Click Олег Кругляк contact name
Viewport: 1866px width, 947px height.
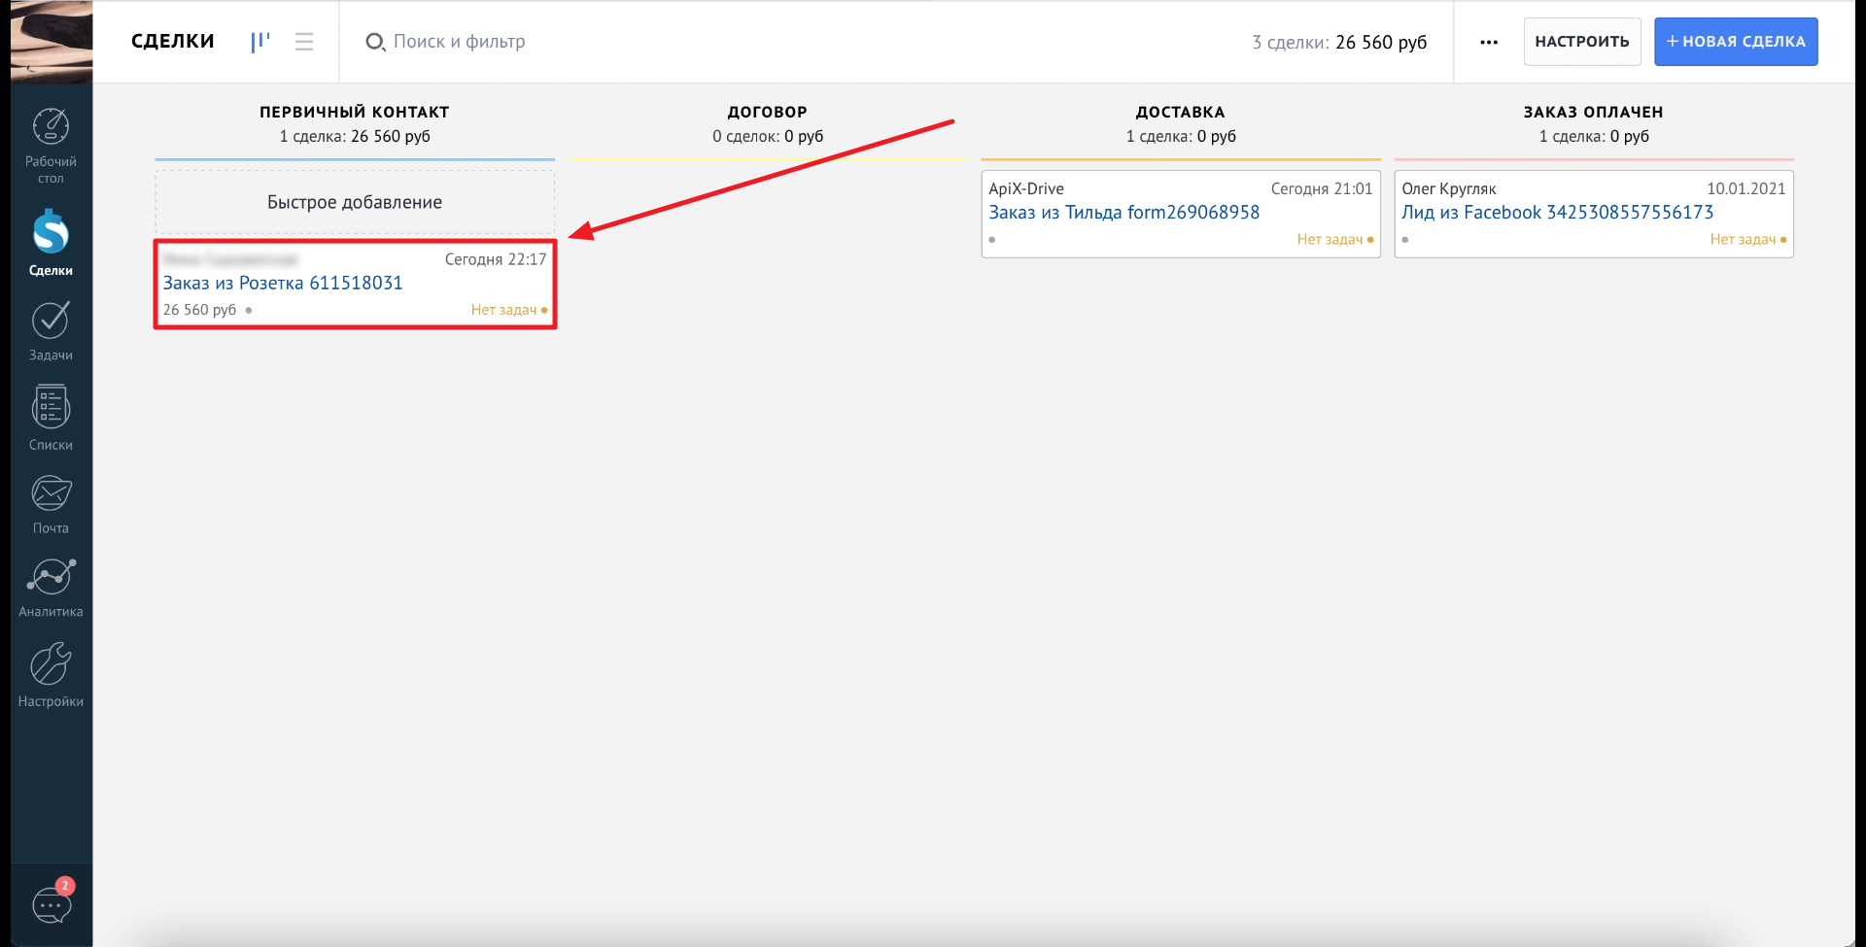pyautogui.click(x=1449, y=188)
